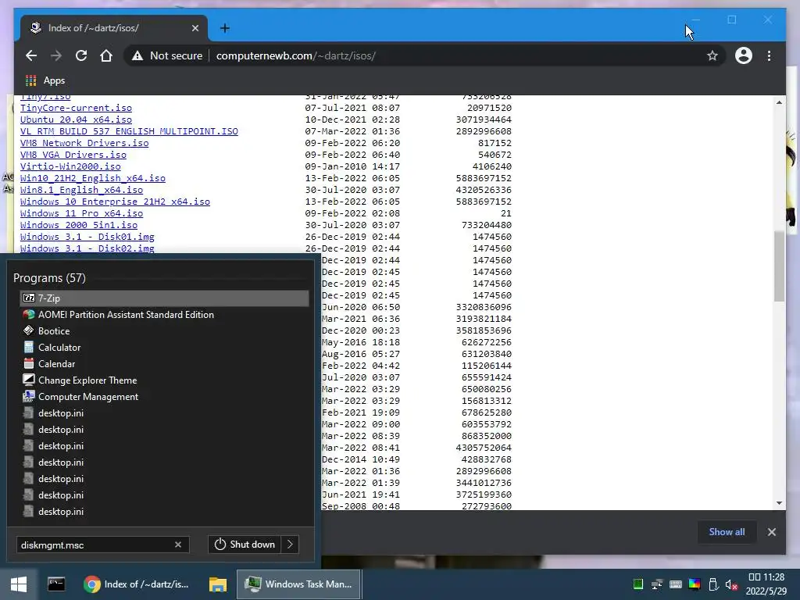The image size is (800, 600).
Task: Open the Calculator program
Action: 164,347
